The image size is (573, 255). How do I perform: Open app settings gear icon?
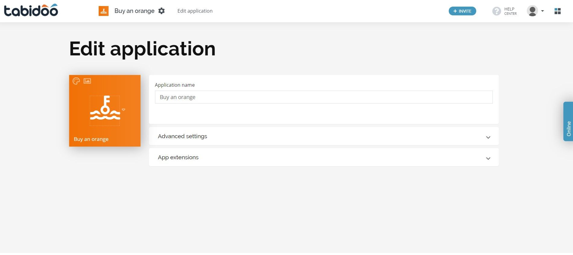tap(162, 11)
